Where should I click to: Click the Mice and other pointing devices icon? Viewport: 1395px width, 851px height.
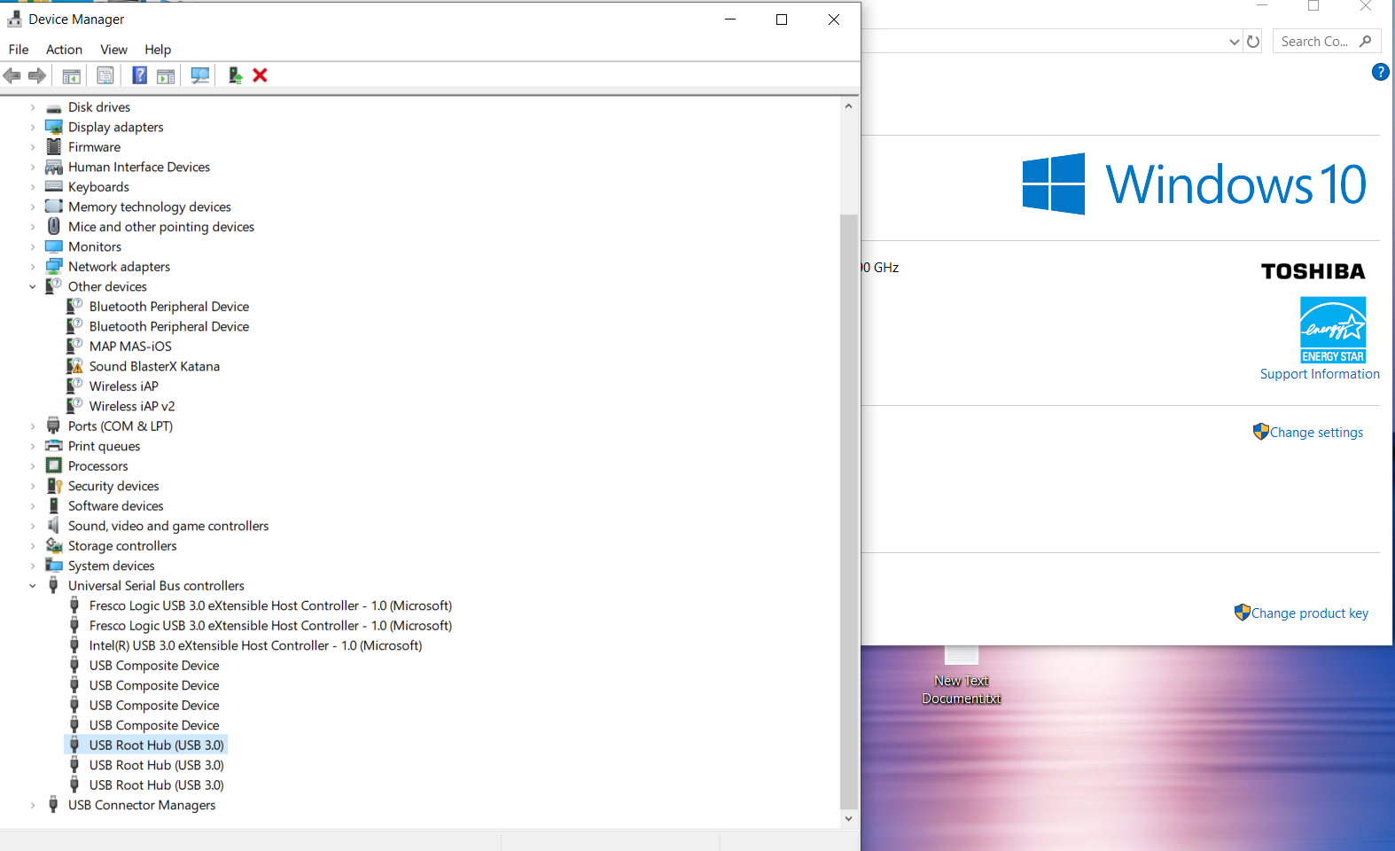(54, 227)
